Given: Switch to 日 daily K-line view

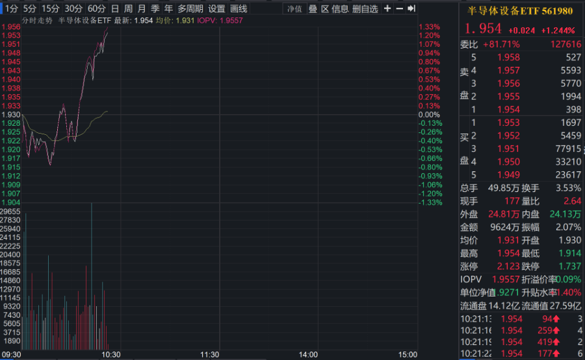Looking at the screenshot, I should point(115,8).
